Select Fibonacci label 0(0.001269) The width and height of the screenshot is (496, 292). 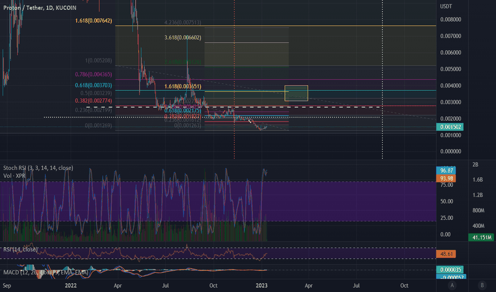98,125
